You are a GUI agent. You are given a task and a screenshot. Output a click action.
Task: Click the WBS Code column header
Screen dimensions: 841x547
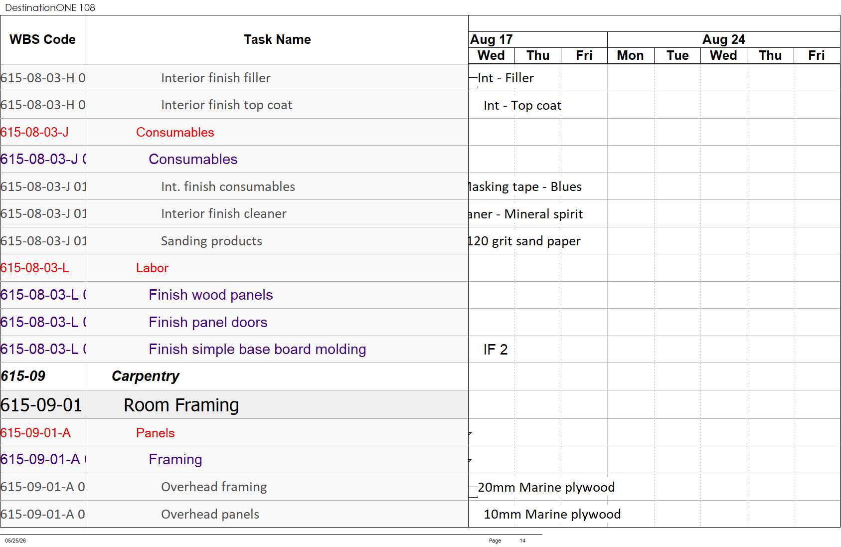(43, 39)
